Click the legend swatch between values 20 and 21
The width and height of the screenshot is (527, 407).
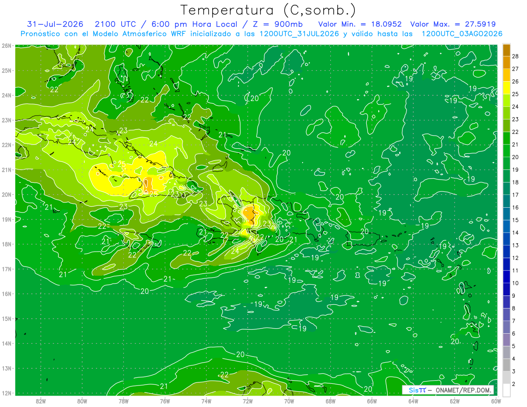tap(506, 151)
